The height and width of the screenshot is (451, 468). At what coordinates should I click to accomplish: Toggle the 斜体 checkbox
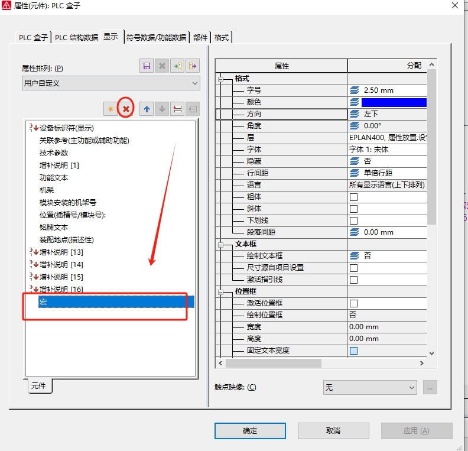click(x=353, y=209)
